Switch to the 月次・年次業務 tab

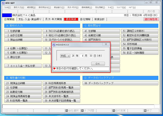click(53, 19)
